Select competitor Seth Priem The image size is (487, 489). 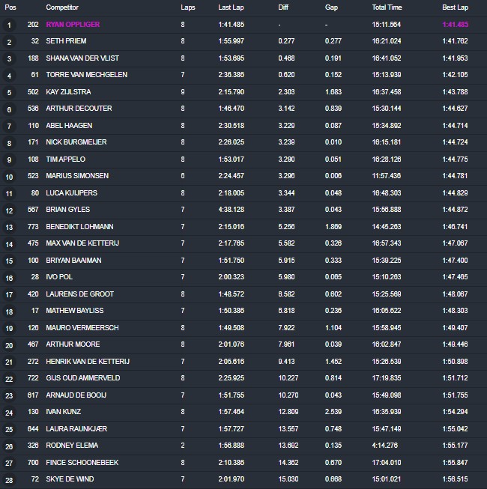66,41
